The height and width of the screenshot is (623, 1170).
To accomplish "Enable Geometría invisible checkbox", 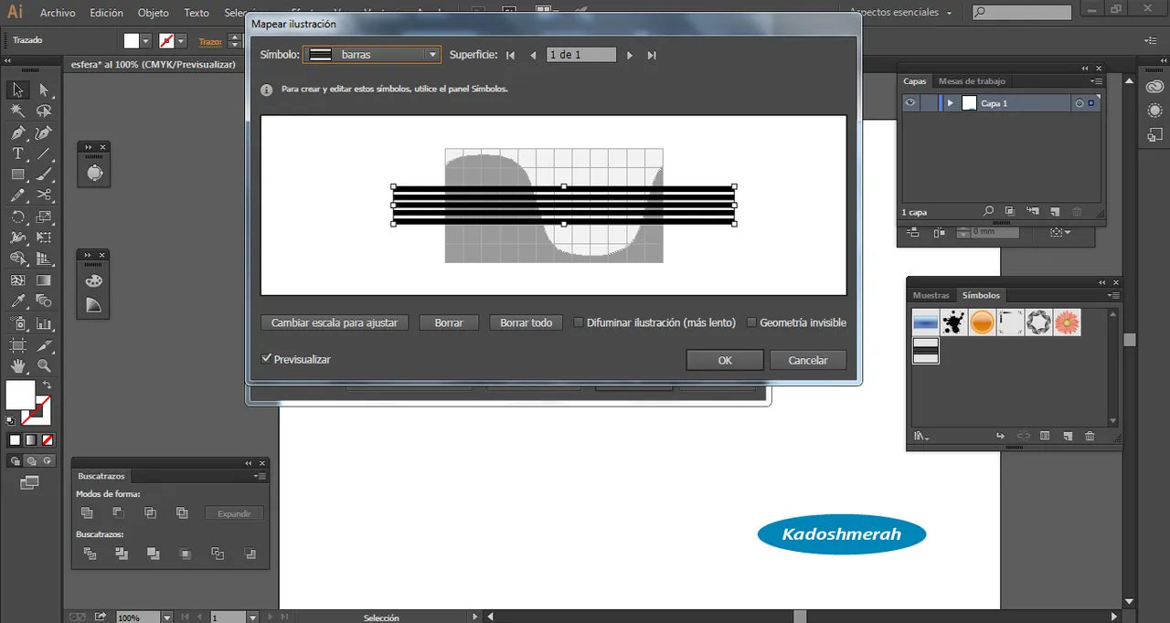I will pyautogui.click(x=751, y=322).
